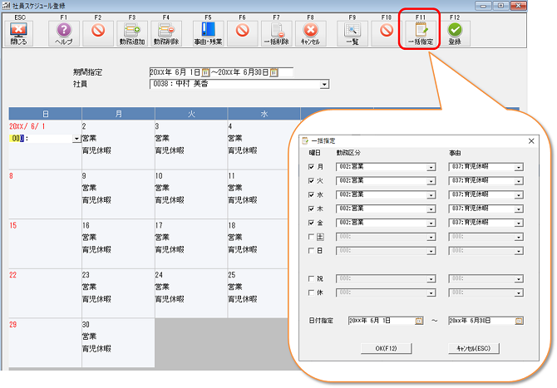The image size is (557, 388).
Task: Click the disabled F6 prohibited icon
Action: pos(242,33)
